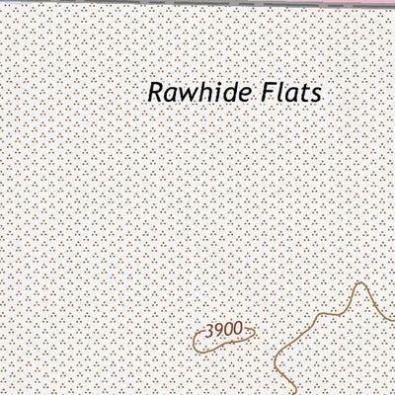Screen dimensions: 395x395
Task: Click the large contour line where it exits the bottom edge
Action: coord(294,392)
